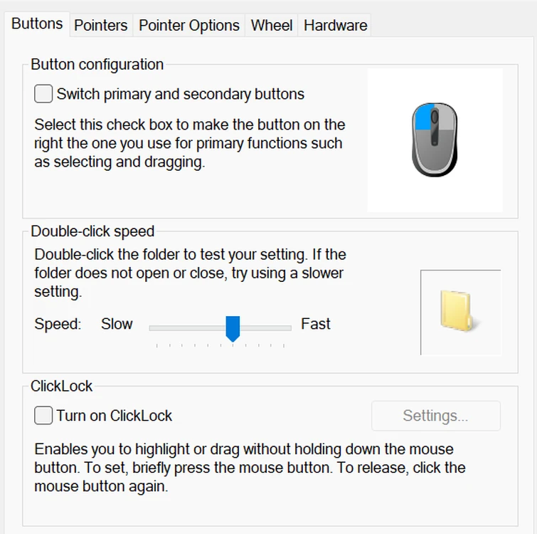Click the ClickLock Settings... button

point(435,416)
